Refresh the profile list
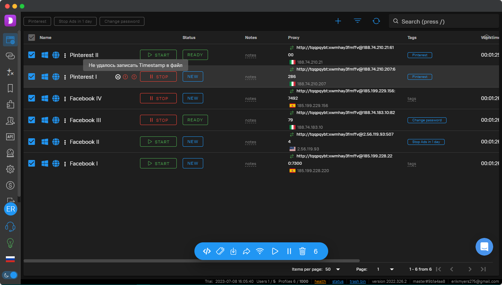The height and width of the screenshot is (285, 502). (x=376, y=21)
